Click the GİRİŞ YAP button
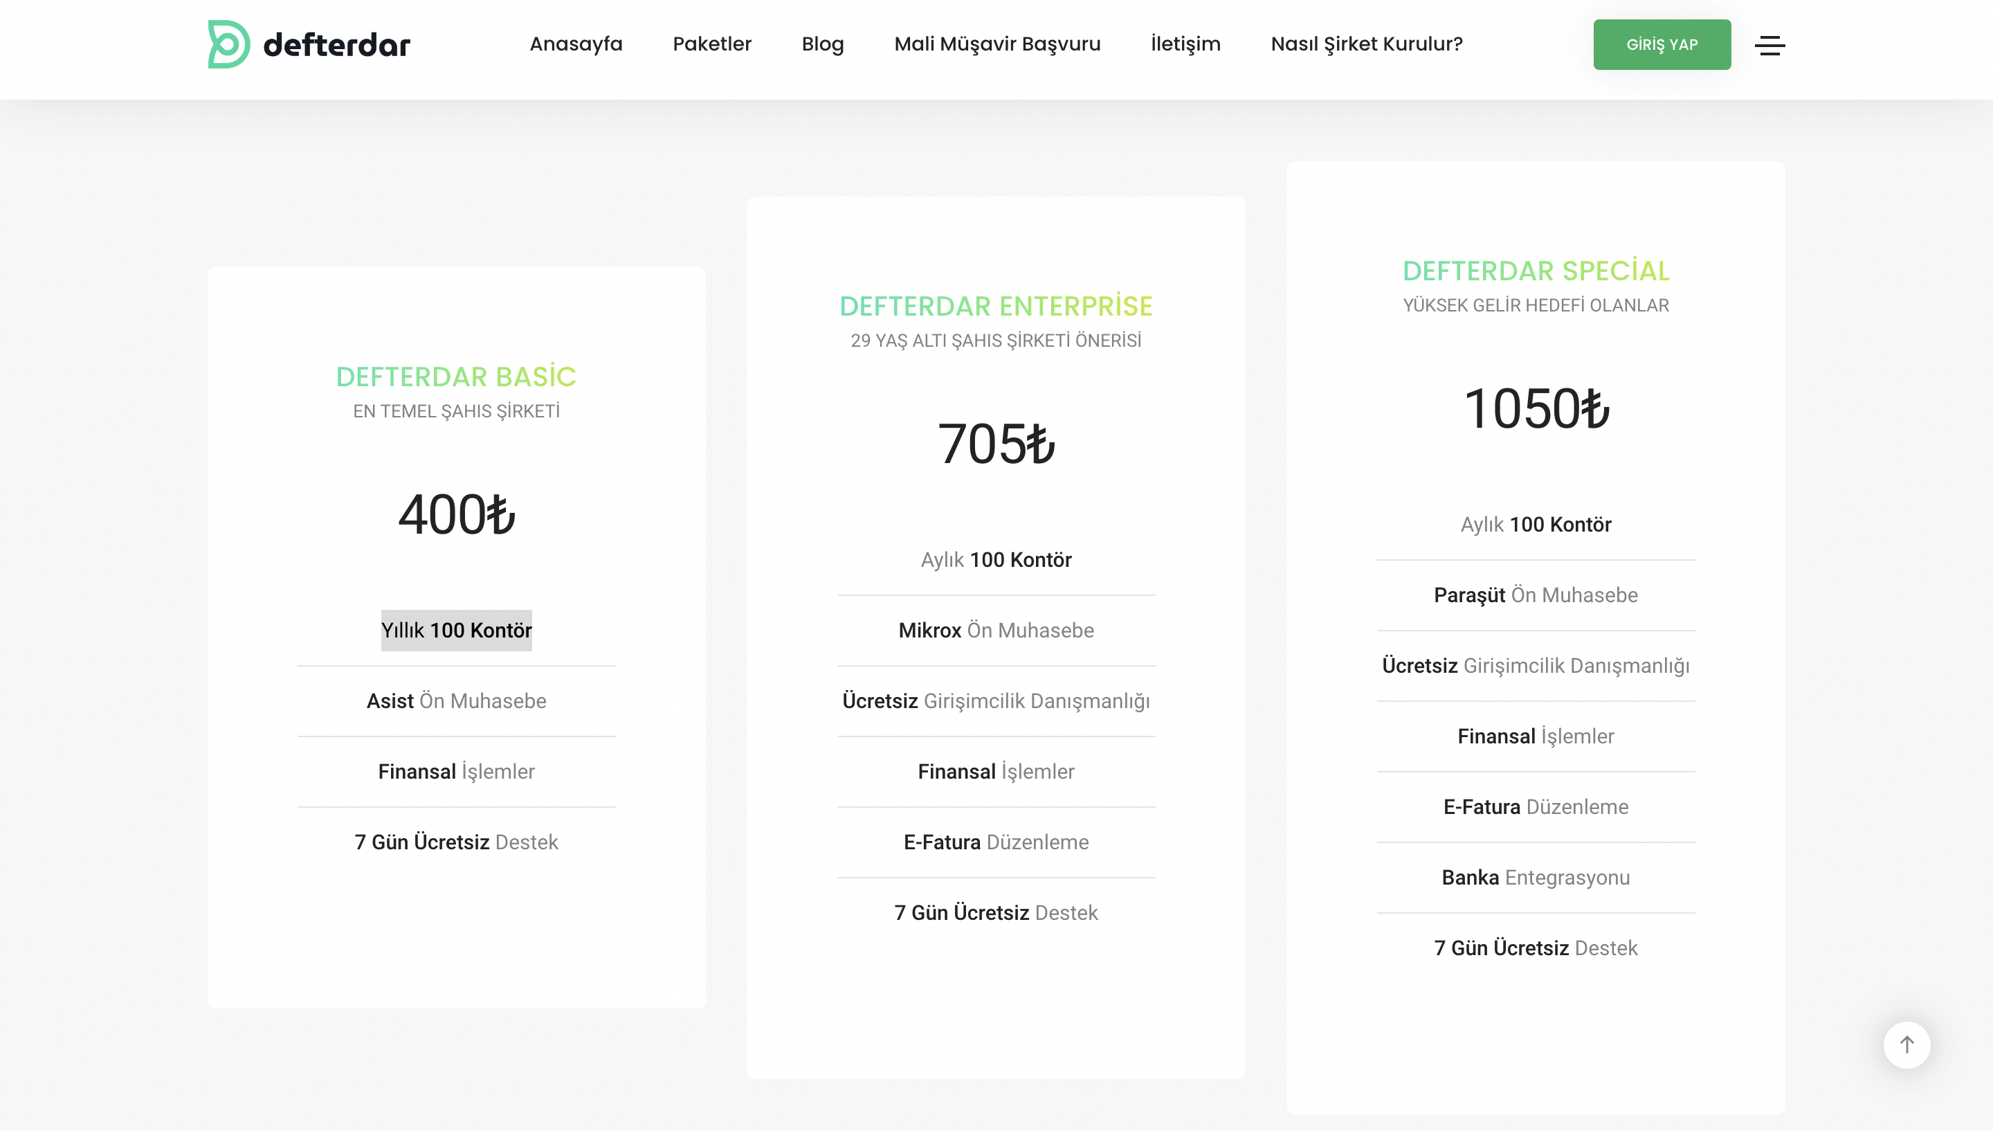 point(1662,44)
